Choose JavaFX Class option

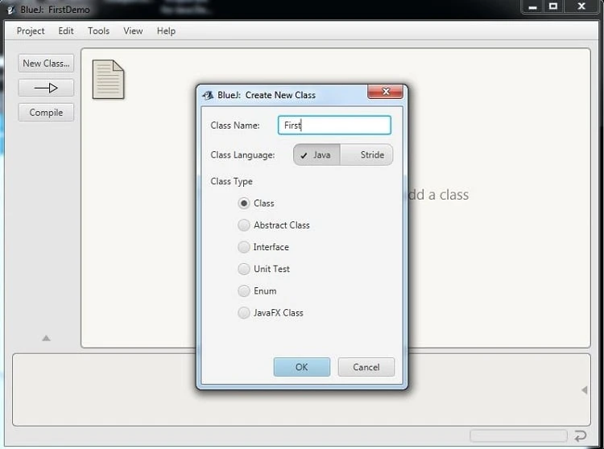coord(244,312)
